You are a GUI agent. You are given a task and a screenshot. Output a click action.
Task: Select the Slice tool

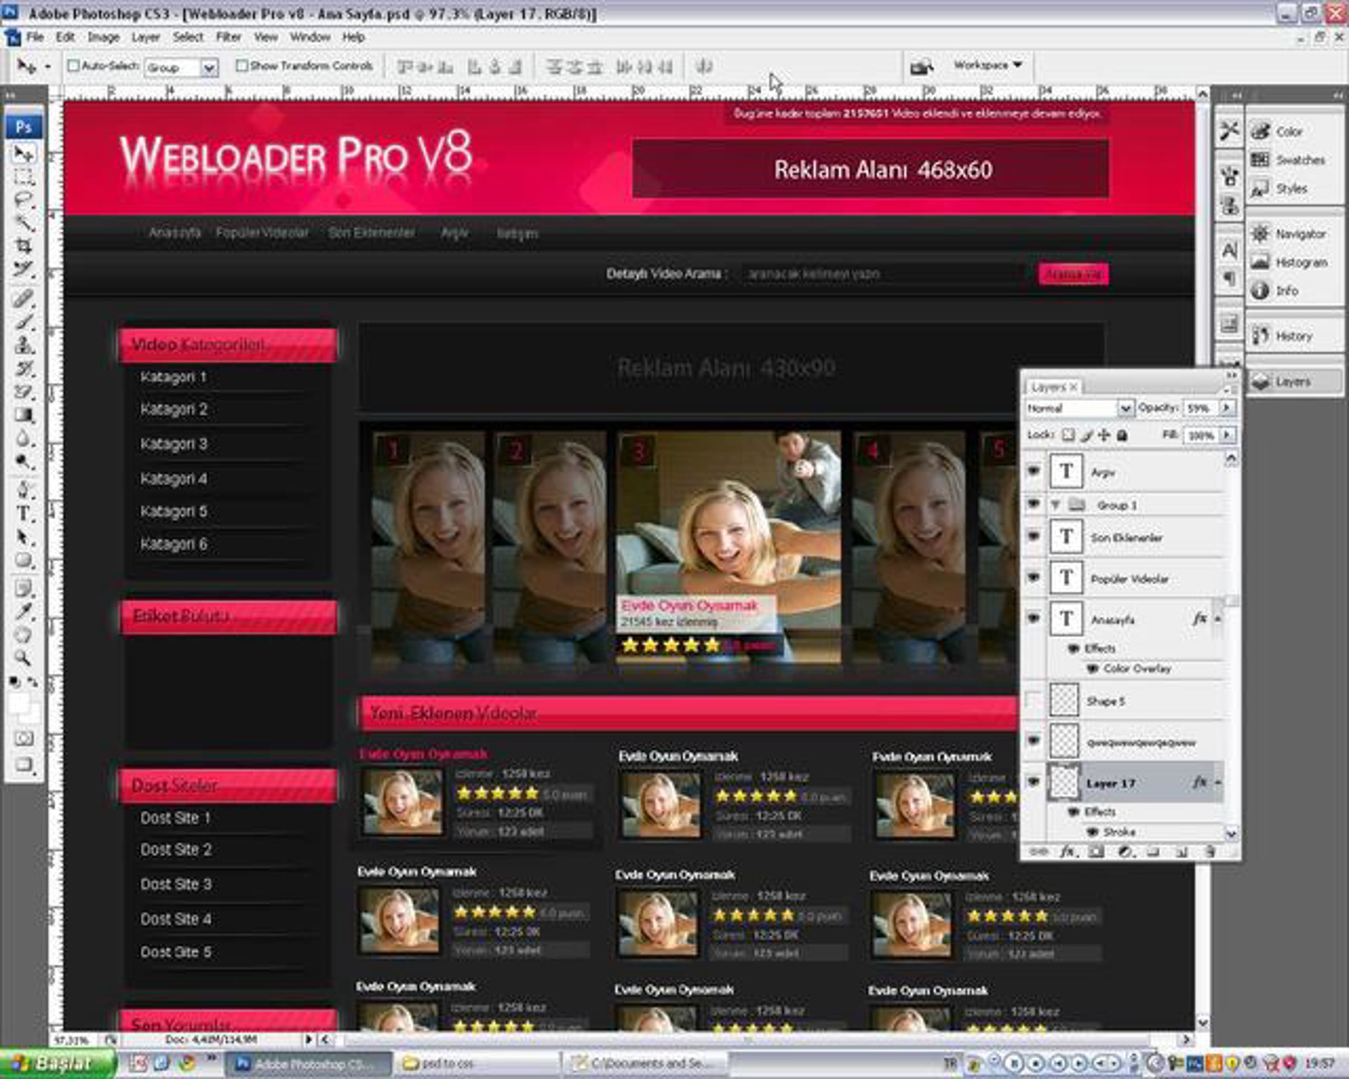coord(24,269)
